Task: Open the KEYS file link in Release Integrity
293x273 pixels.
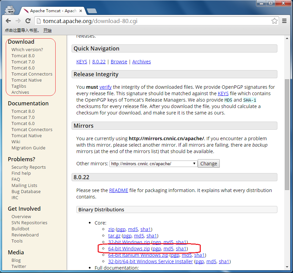Action: coord(223,93)
